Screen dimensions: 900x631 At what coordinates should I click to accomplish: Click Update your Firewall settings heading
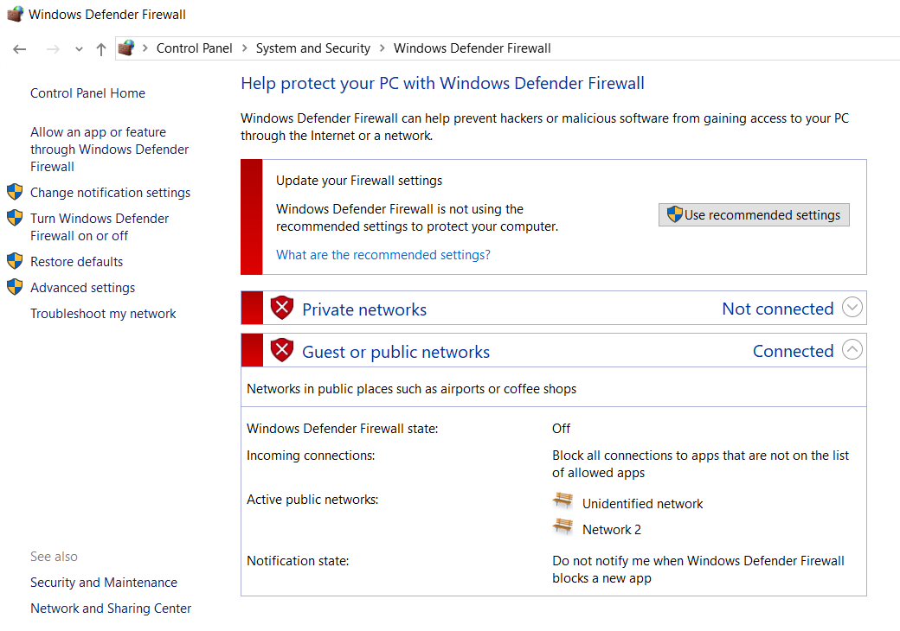coord(359,181)
